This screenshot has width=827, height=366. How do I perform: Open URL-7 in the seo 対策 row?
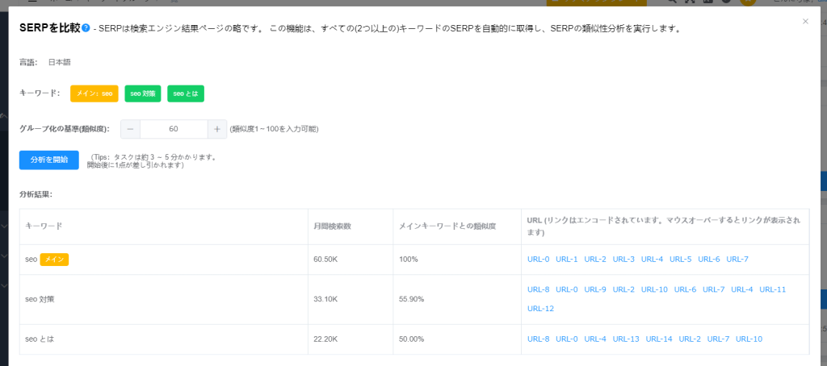(714, 289)
